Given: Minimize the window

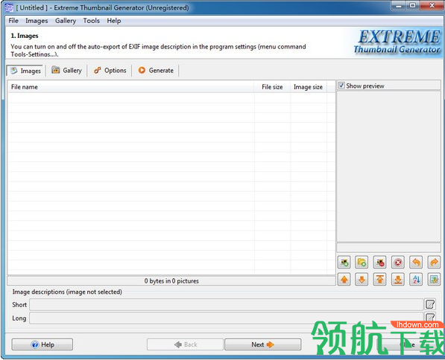Looking at the screenshot, I should click(400, 5).
